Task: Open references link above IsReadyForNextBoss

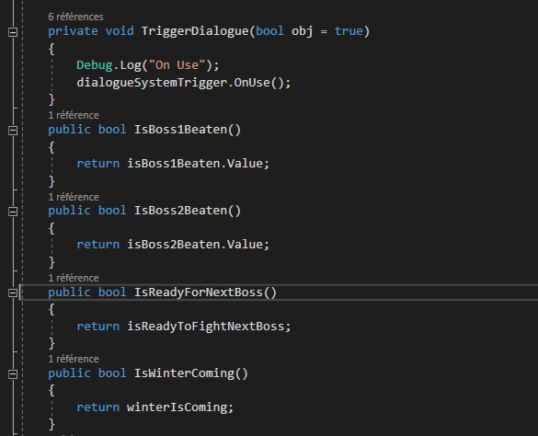Action: click(74, 278)
